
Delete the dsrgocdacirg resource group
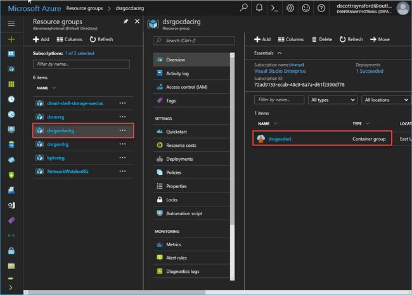click(322, 39)
